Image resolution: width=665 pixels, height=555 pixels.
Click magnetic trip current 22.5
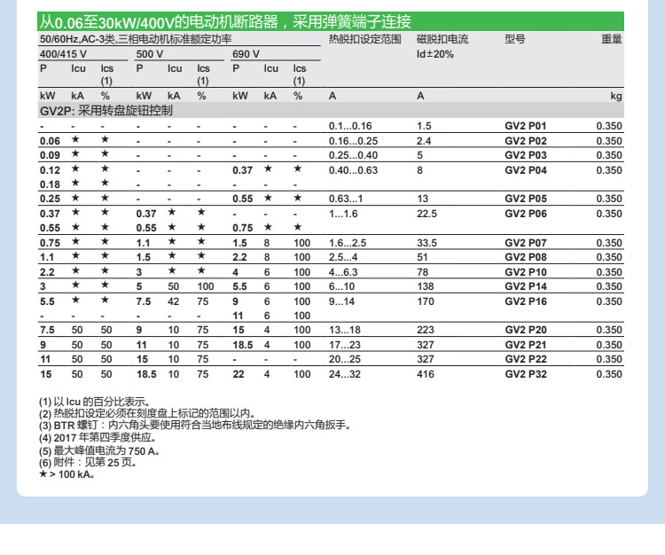click(x=426, y=214)
